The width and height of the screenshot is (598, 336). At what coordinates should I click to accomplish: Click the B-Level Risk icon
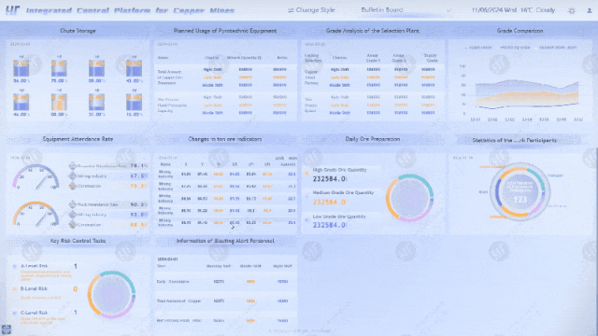pos(15,288)
